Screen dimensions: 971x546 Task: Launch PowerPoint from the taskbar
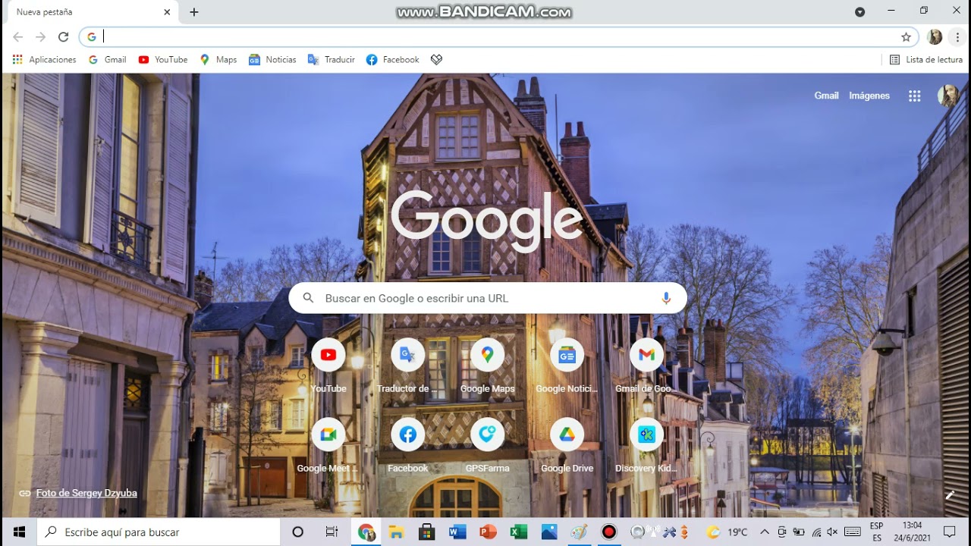click(x=488, y=532)
